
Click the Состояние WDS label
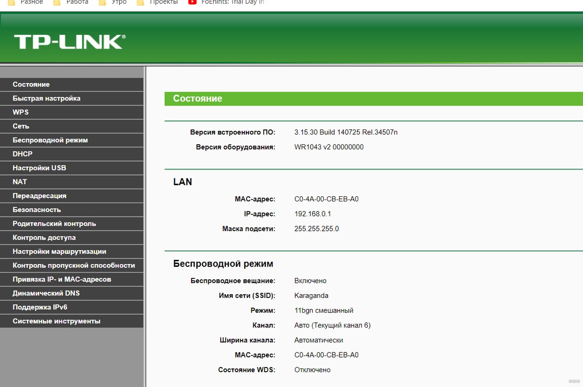coord(246,370)
